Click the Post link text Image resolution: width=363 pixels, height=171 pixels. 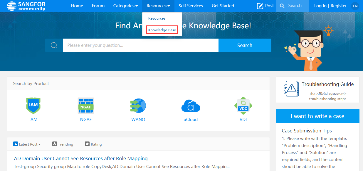pyautogui.click(x=270, y=6)
